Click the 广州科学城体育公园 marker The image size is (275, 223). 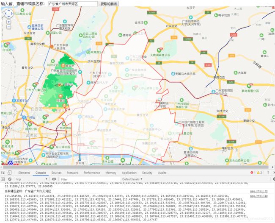[x=181, y=100]
